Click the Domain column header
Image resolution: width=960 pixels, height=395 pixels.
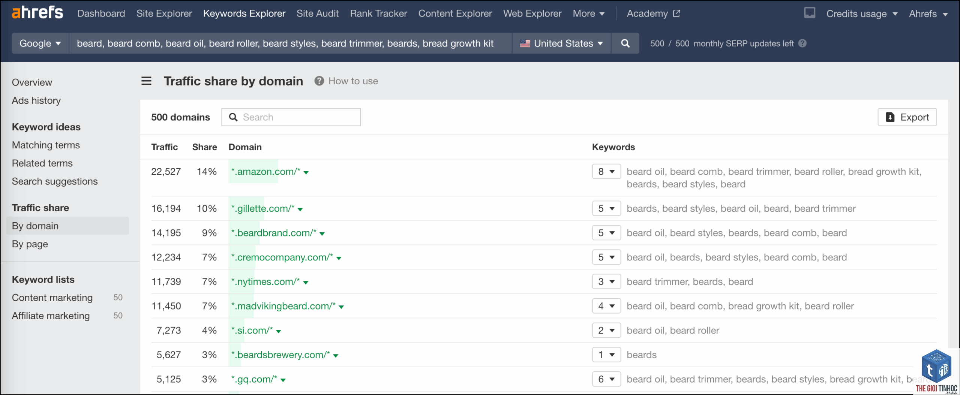pos(245,147)
